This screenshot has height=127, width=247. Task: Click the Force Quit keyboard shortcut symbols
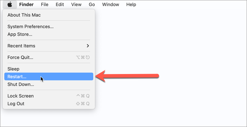[83, 58]
